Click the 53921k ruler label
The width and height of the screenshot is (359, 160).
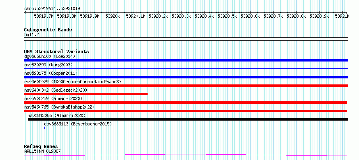(342, 16)
